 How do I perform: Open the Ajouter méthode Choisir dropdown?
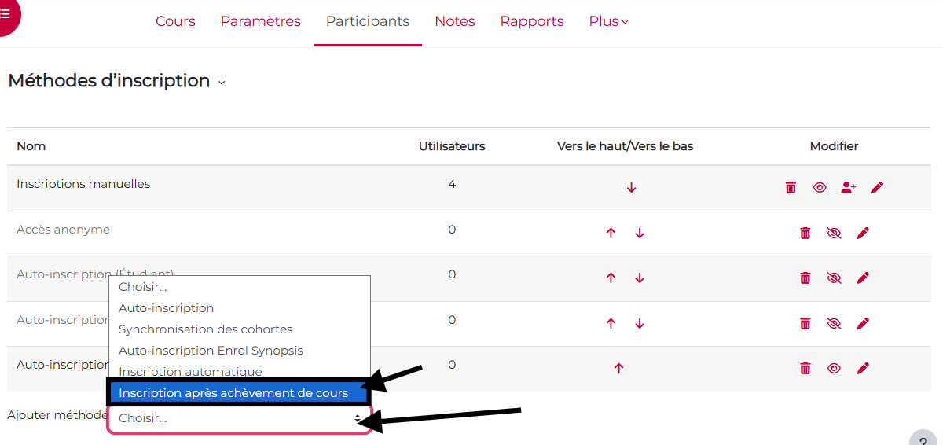point(239,418)
